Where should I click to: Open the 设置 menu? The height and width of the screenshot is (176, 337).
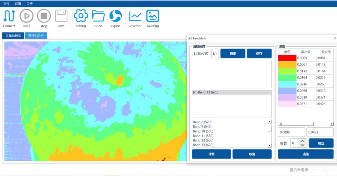point(18,4)
